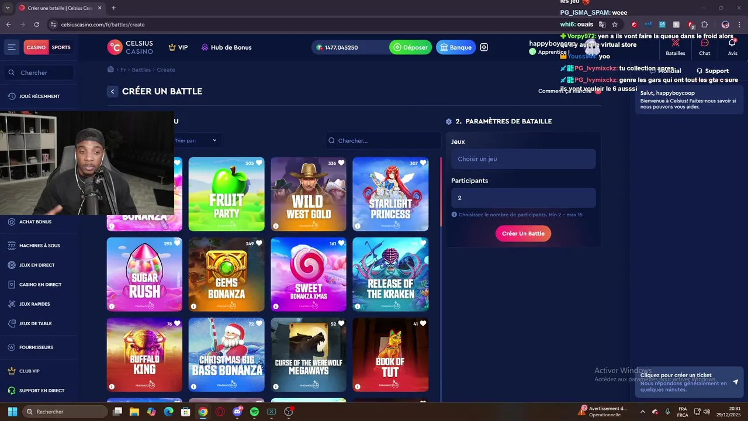Open the Participants number field
The width and height of the screenshot is (748, 421).
523,198
